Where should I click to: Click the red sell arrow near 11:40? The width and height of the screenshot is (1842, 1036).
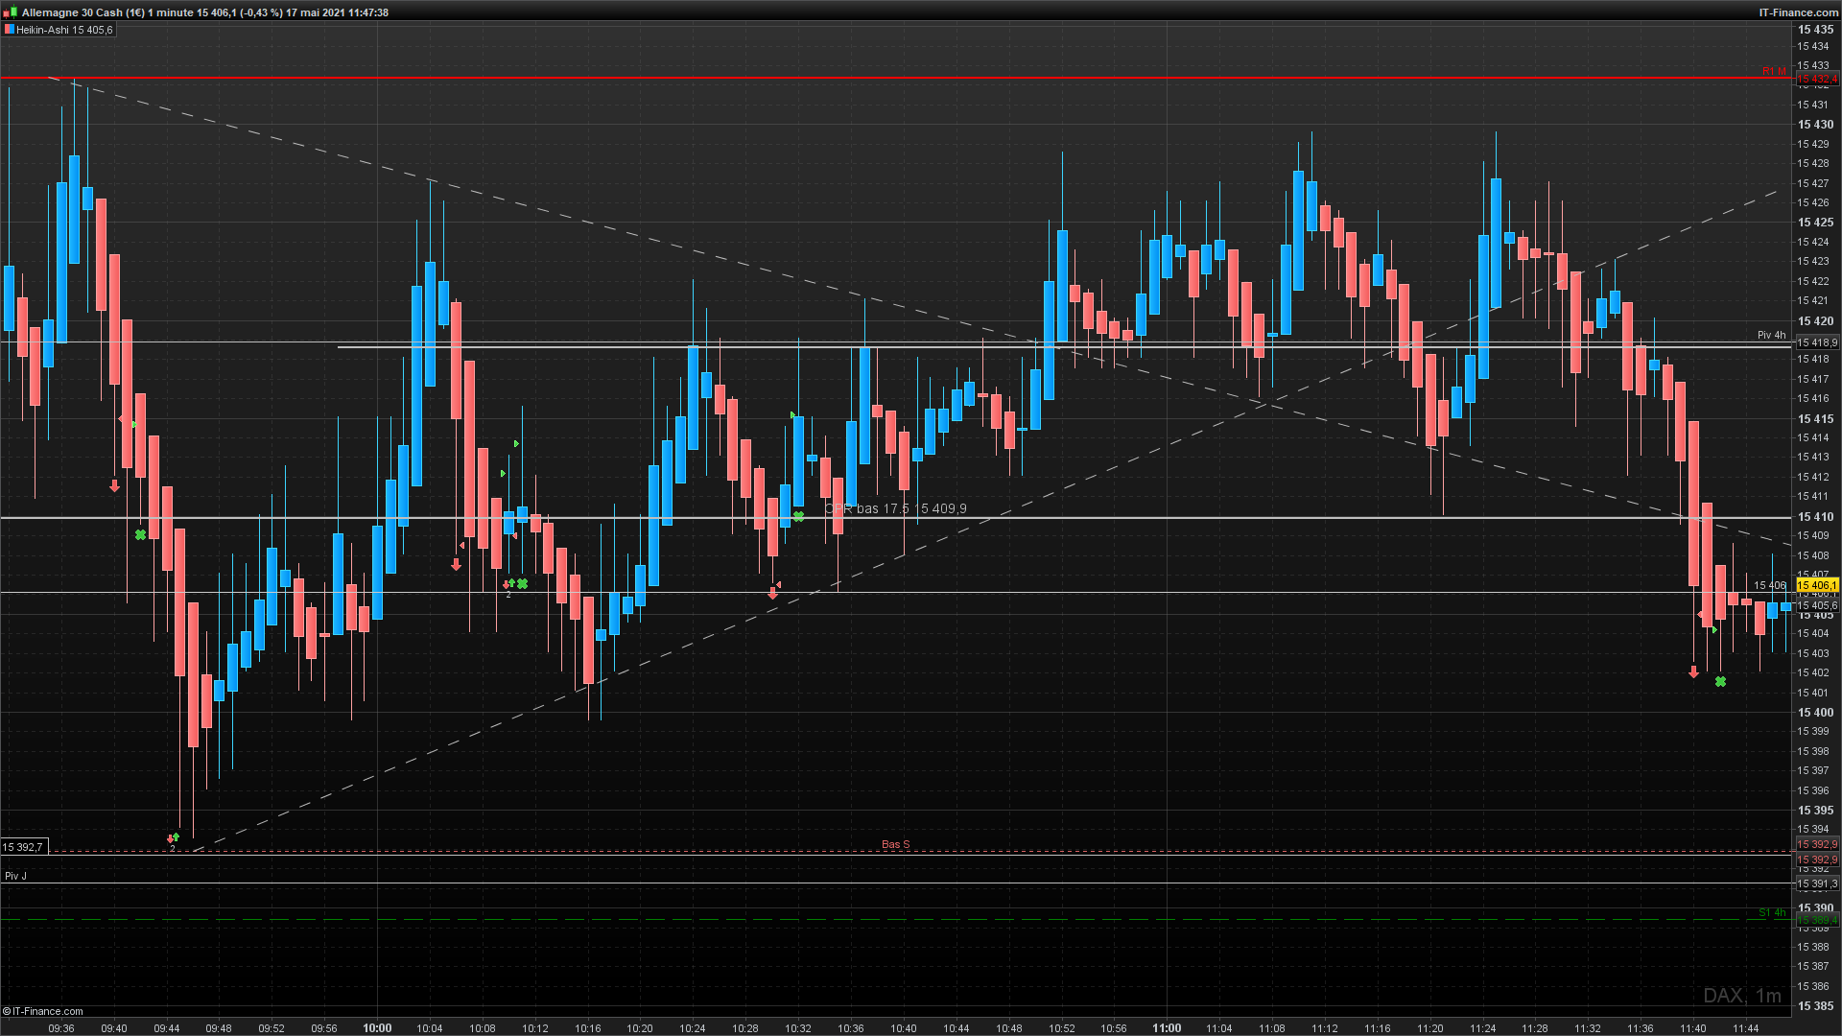point(1693,672)
